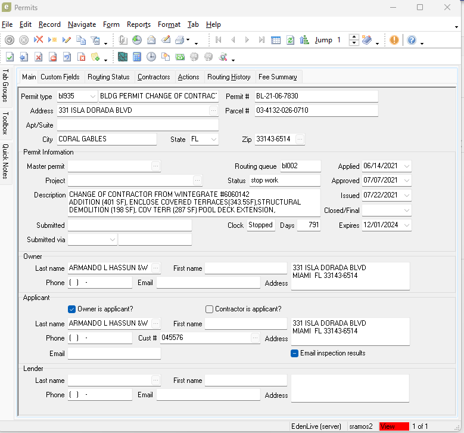Toggle 'Email inspection results' checkbox
The width and height of the screenshot is (464, 433).
(294, 353)
